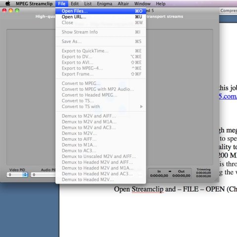The image size is (237, 237).
Task: Zoom Streamclip window with green button
Action: pyautogui.click(x=17, y=10)
